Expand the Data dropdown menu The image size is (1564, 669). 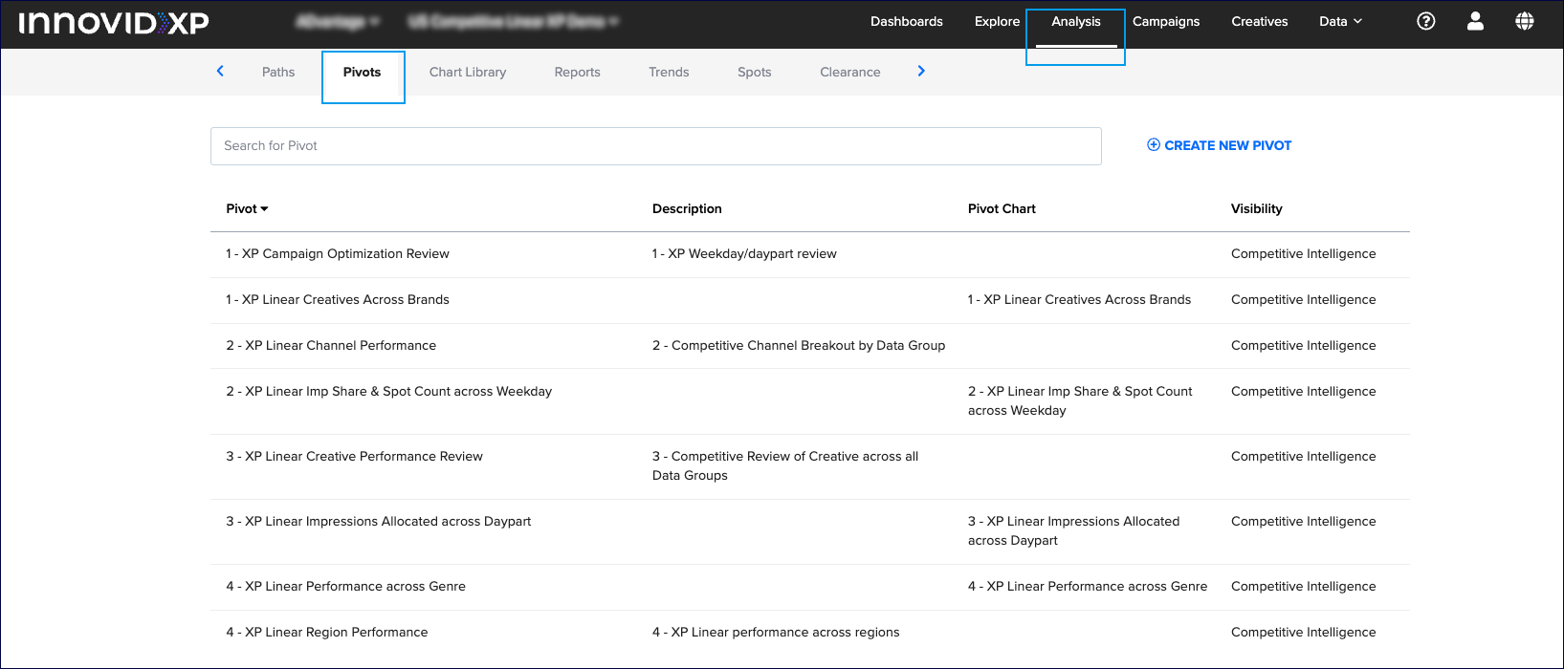click(x=1340, y=21)
